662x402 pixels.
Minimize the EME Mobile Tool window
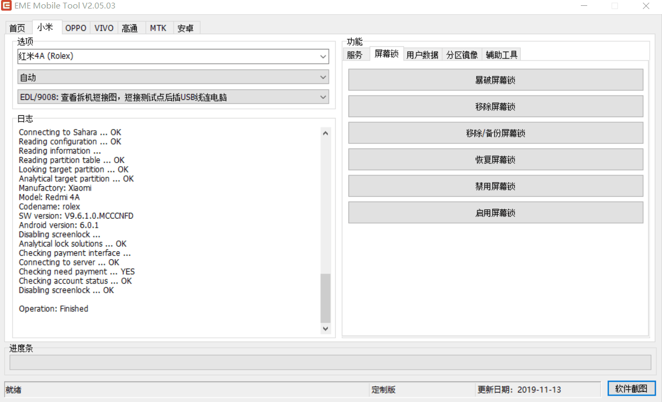pos(583,6)
